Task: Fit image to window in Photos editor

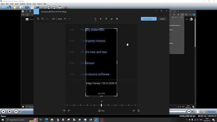Action: [x=47, y=19]
